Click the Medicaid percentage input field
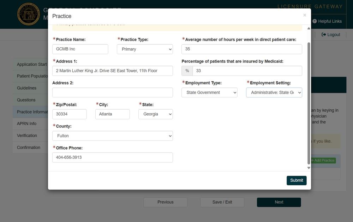This screenshot has width=353, height=222. coord(247,71)
